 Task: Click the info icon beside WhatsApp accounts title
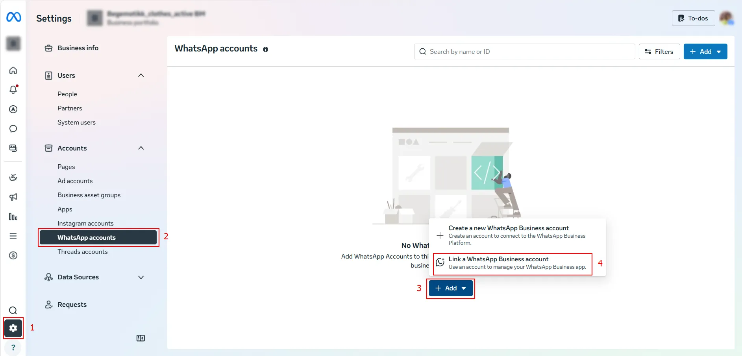pos(266,50)
